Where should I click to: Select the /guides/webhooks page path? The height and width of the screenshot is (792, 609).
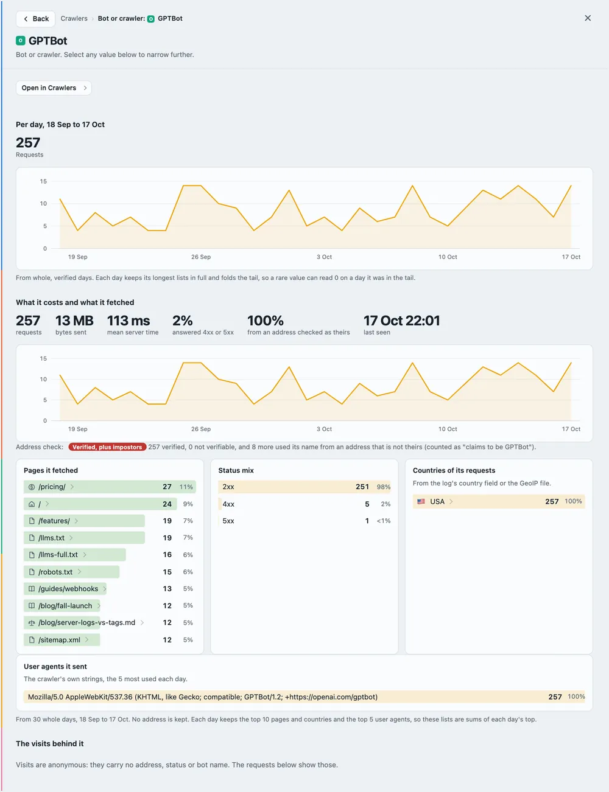[x=68, y=589]
